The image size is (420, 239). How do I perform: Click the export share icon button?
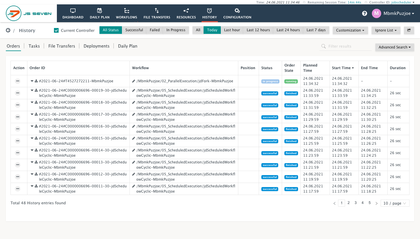409,30
